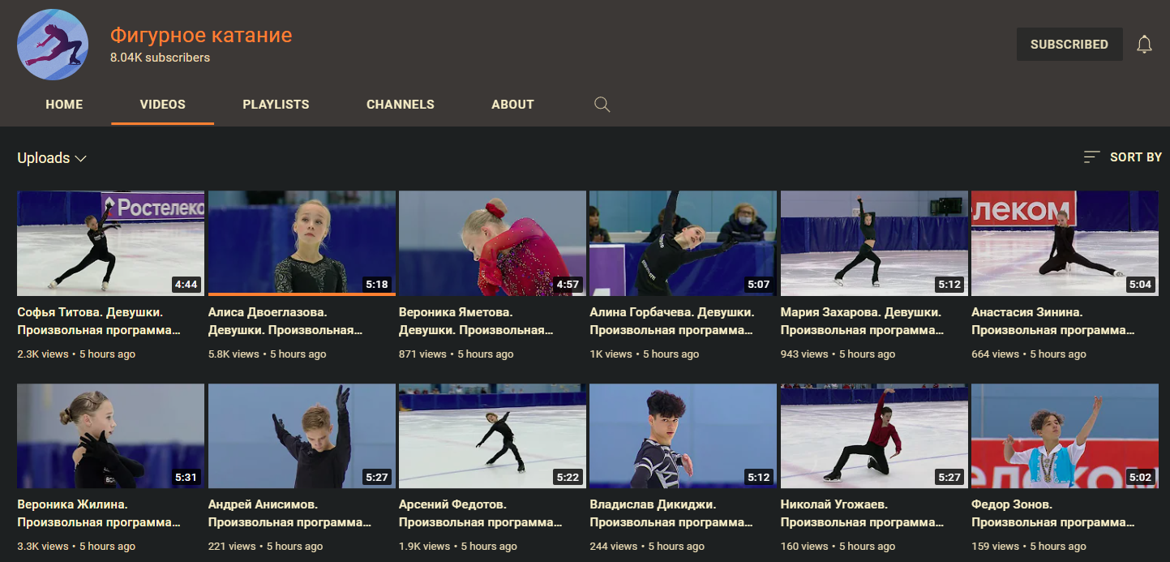Click the Sort By lines icon
1170x562 pixels.
[x=1091, y=157]
